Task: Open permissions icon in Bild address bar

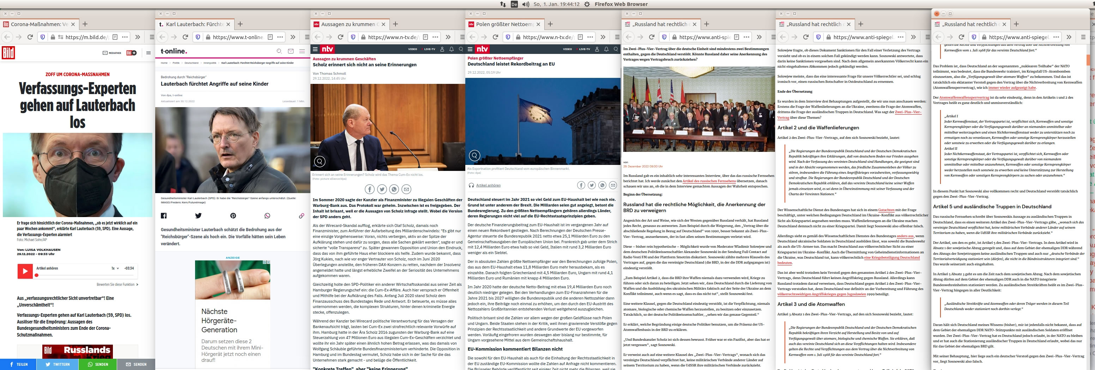Action: click(60, 37)
